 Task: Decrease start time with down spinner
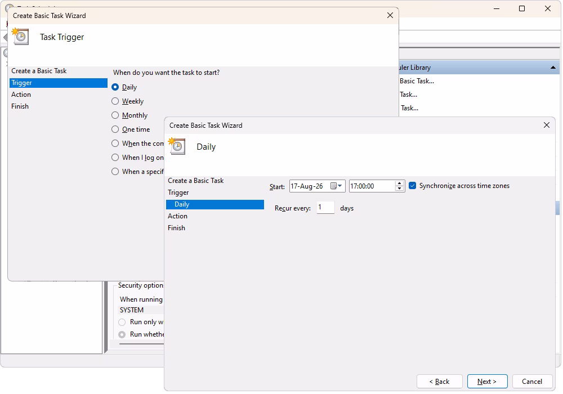399,189
